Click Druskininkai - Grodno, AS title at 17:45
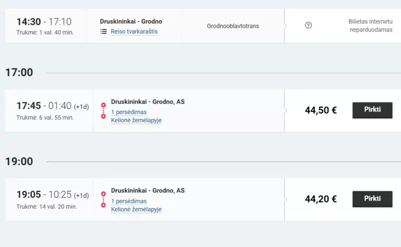This screenshot has height=247, width=401. point(148,102)
